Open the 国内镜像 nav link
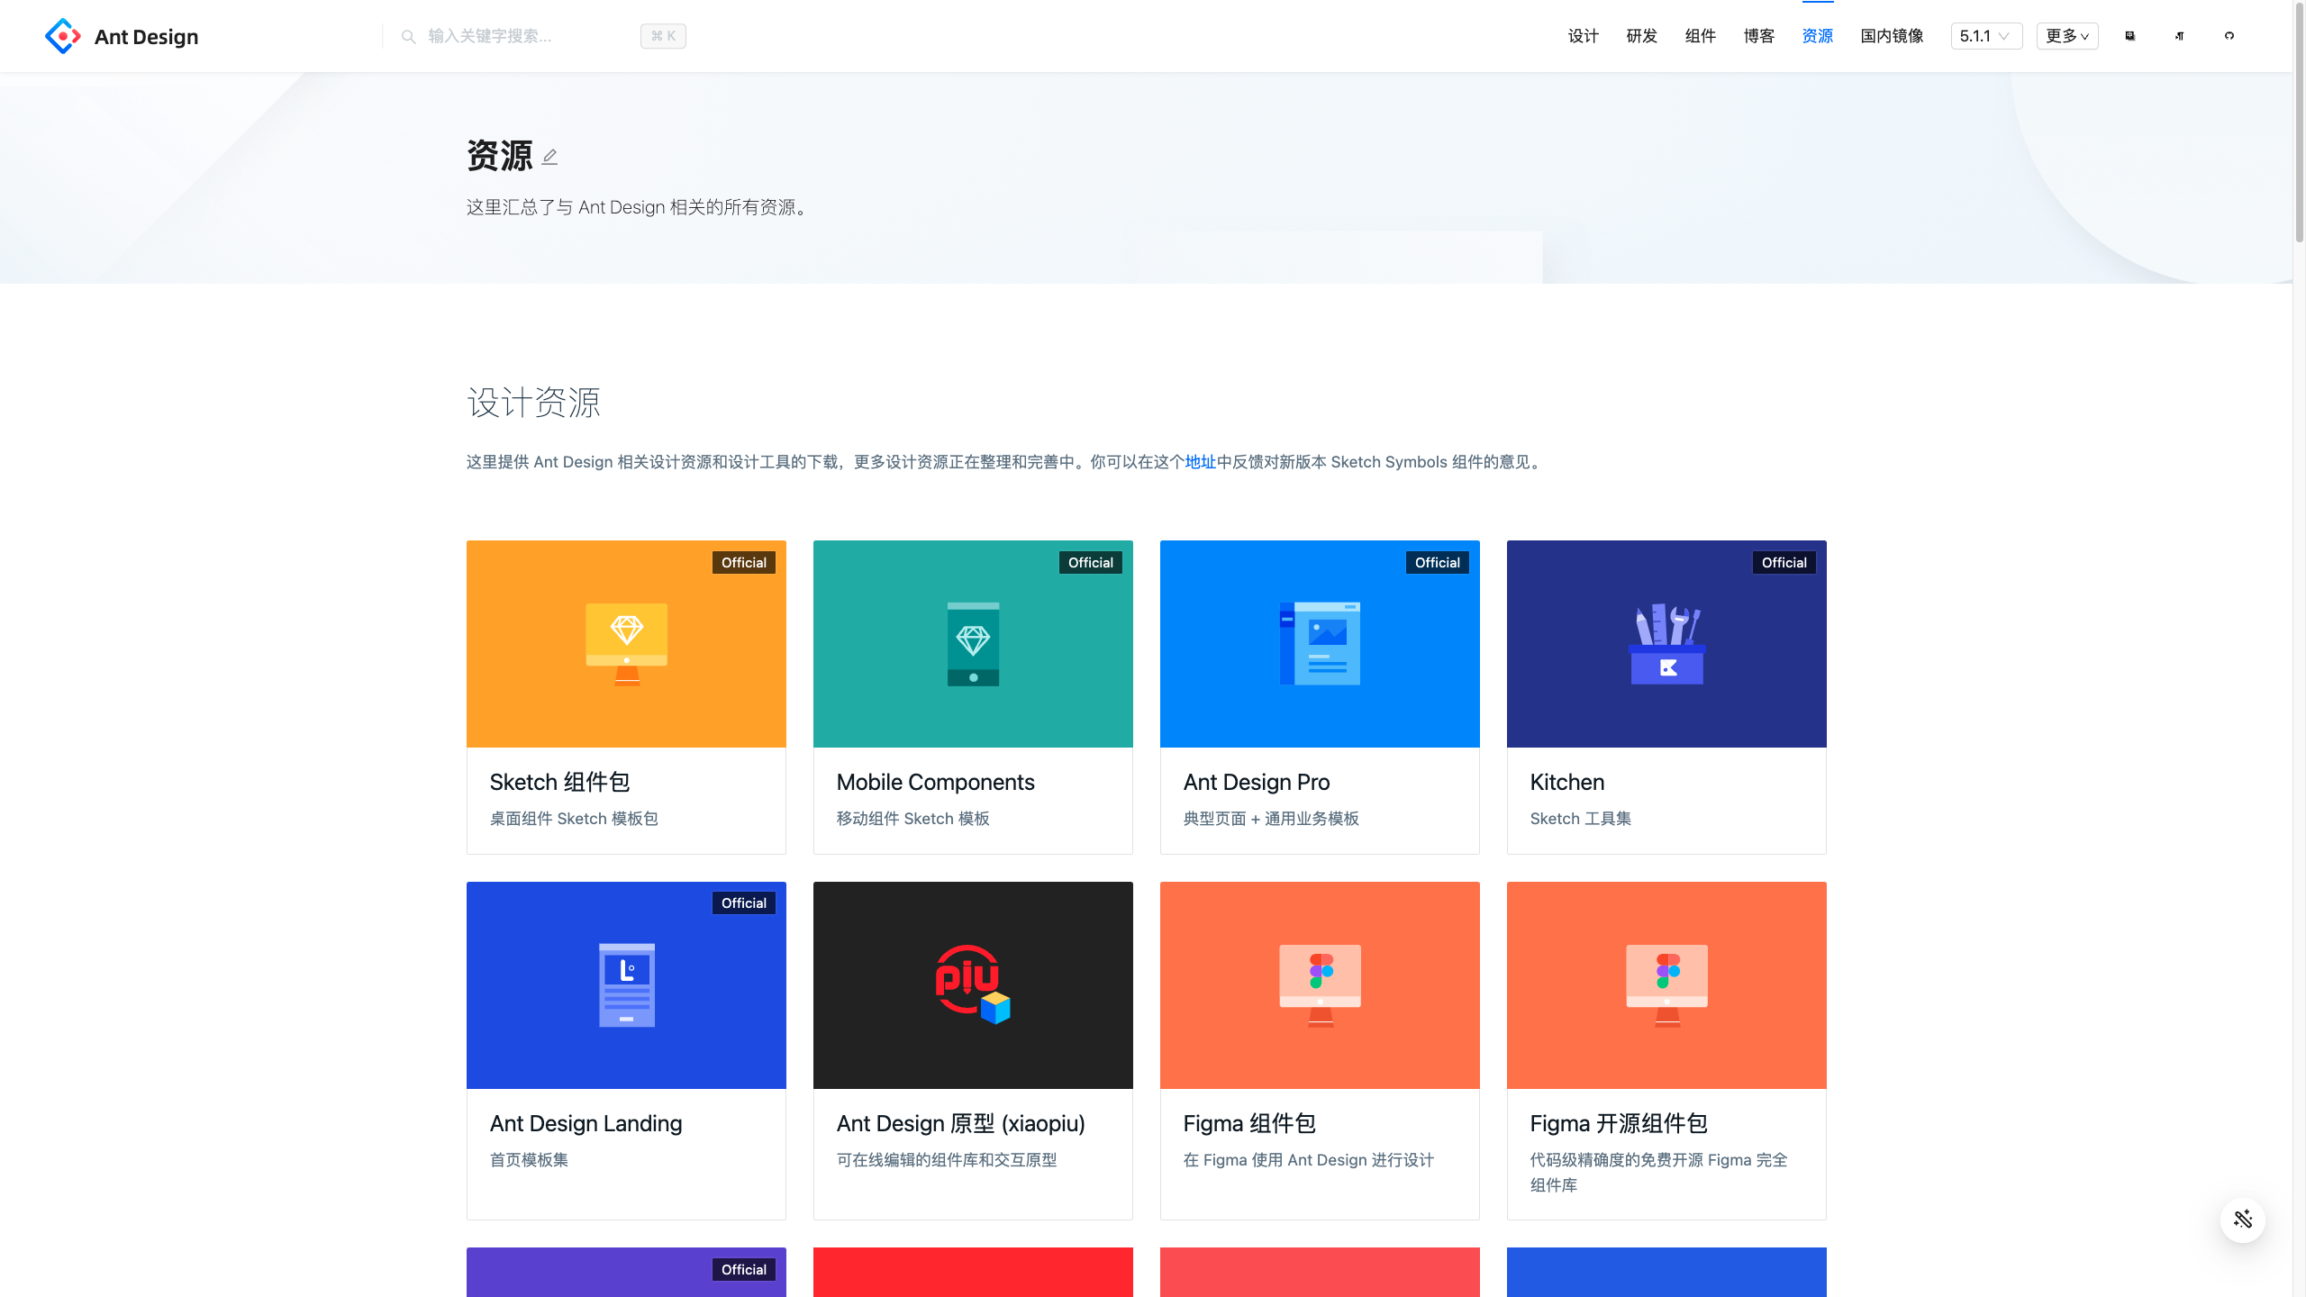2306x1297 pixels. point(1892,36)
